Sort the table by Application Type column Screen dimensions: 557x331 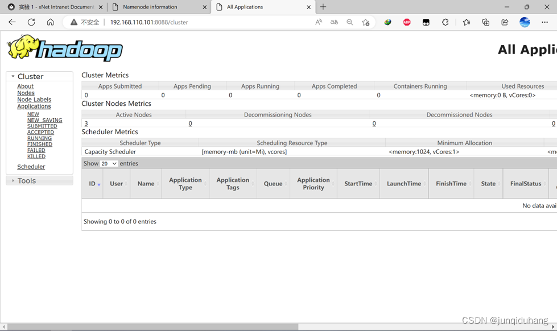pos(185,184)
